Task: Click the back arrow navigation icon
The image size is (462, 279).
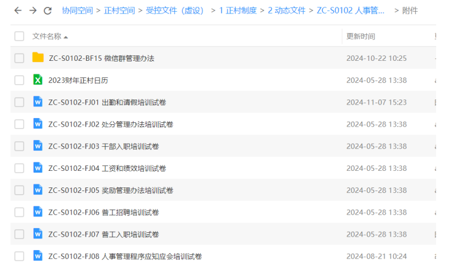Action: pos(18,10)
